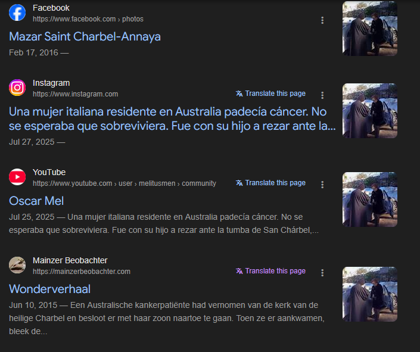The height and width of the screenshot is (352, 420).
Task: Click the mainzerbeobachter.com URL text
Action: click(x=82, y=272)
